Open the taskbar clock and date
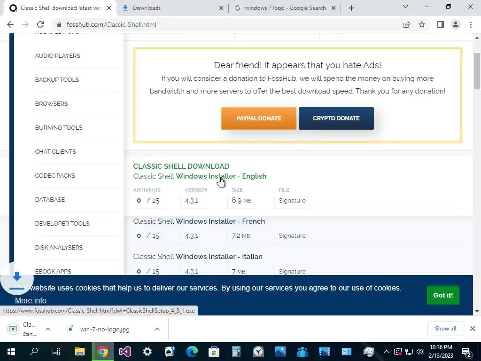 441,352
